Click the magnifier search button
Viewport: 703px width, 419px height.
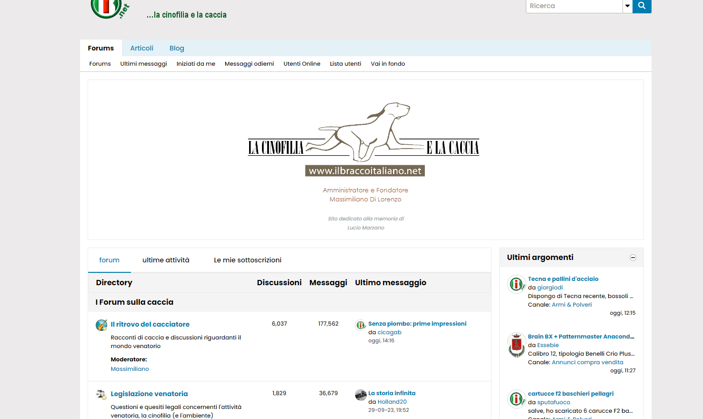click(642, 6)
